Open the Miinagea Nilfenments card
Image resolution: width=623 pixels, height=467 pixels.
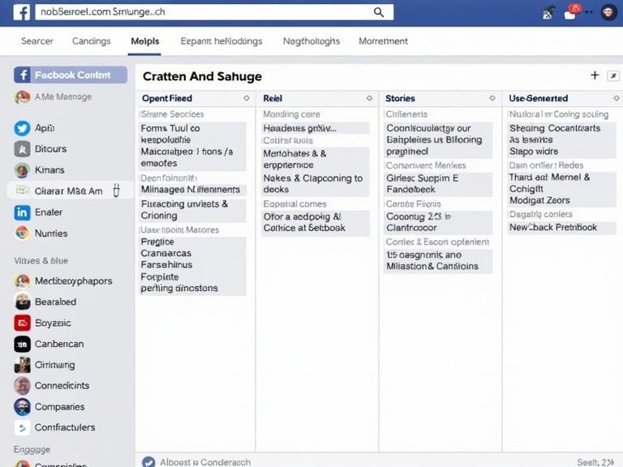point(192,190)
